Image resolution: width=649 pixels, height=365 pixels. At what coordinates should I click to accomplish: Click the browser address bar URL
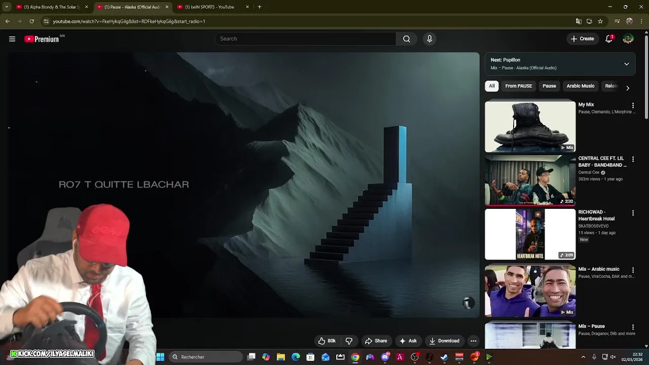tap(129, 21)
